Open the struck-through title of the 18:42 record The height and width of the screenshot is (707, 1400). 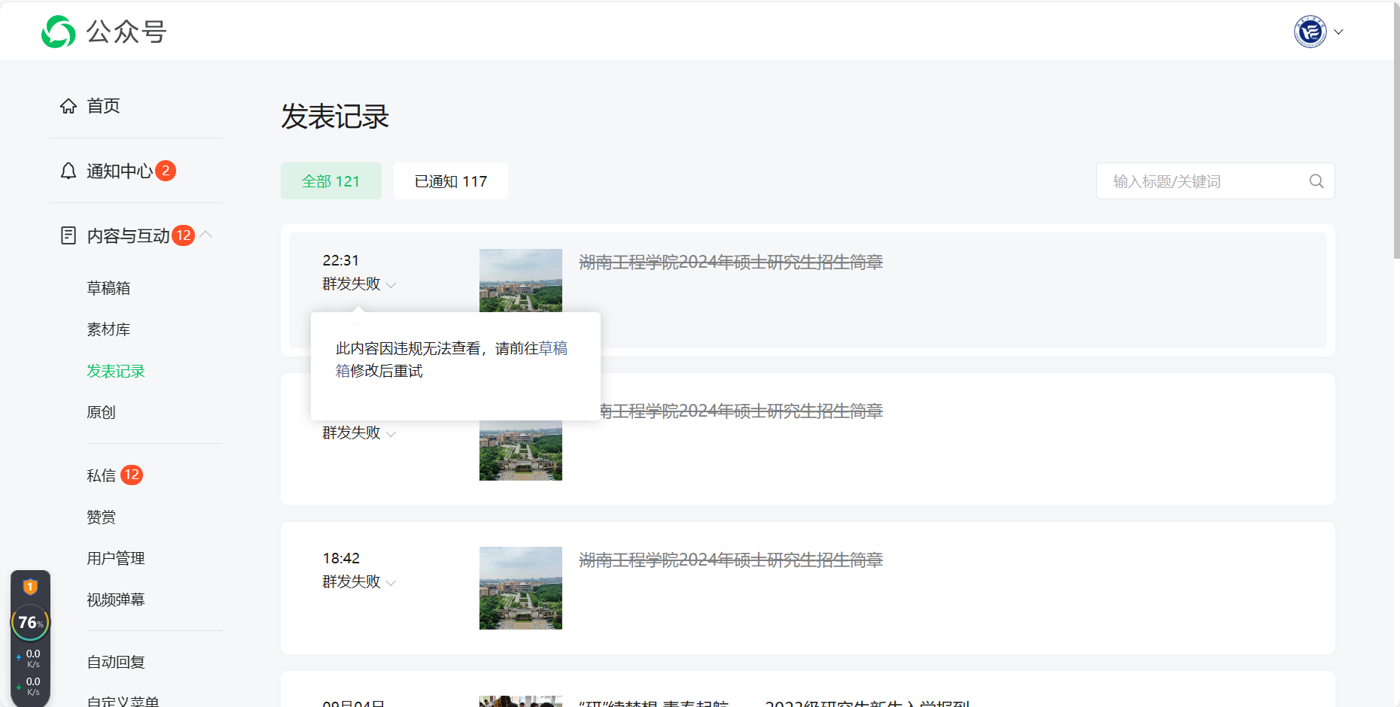click(731, 560)
